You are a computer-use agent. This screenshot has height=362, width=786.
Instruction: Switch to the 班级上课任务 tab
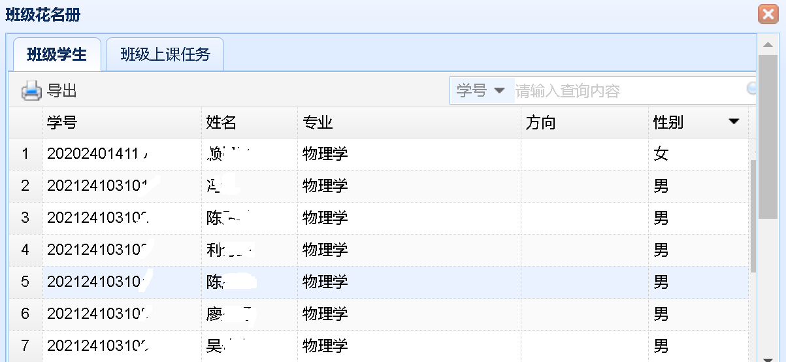(165, 54)
